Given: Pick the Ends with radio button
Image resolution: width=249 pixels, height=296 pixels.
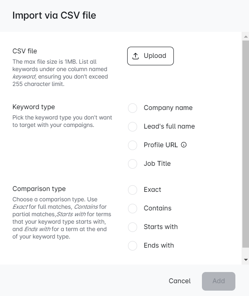Looking at the screenshot, I should [x=133, y=246].
